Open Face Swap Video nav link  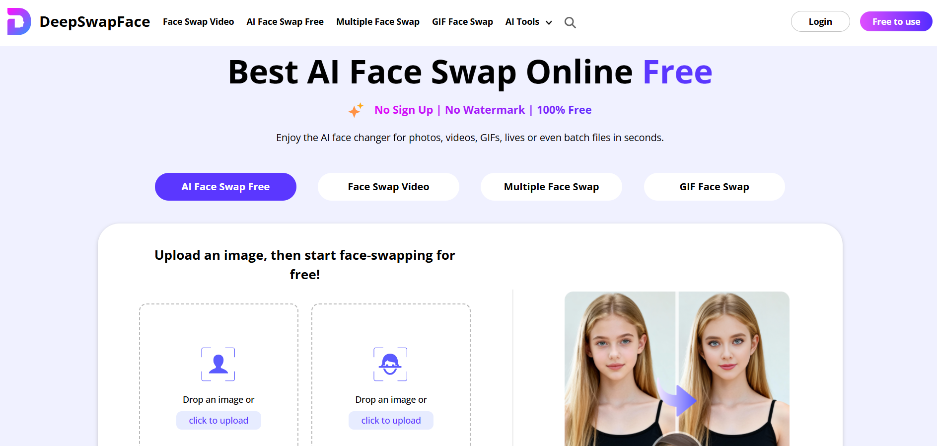point(198,22)
